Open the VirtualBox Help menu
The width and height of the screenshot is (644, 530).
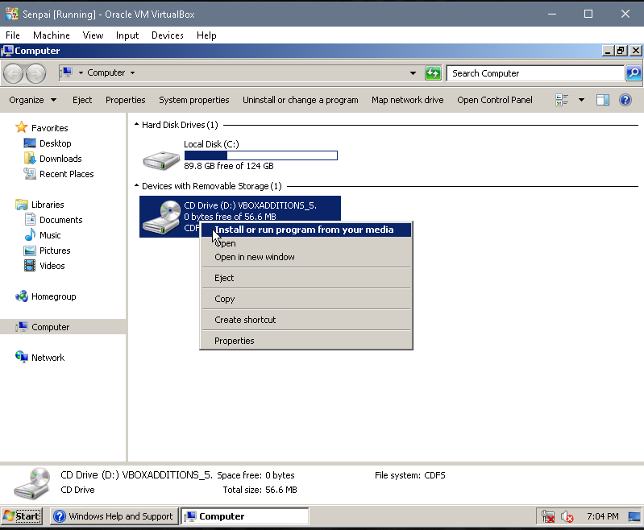pyautogui.click(x=206, y=35)
